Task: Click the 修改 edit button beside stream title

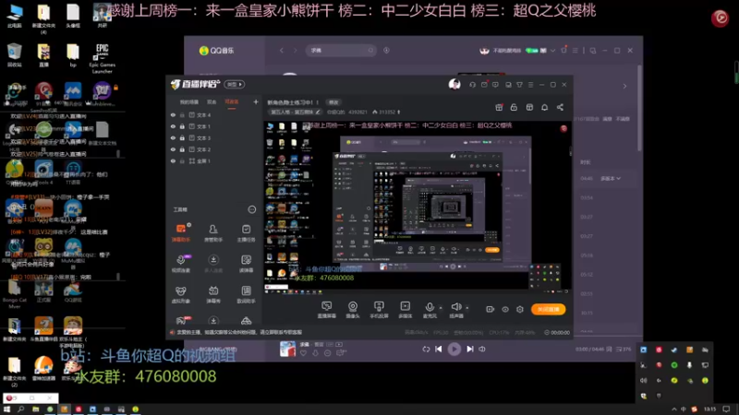Action: point(333,102)
